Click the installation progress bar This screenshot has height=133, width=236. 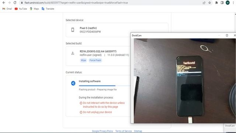click(105, 86)
